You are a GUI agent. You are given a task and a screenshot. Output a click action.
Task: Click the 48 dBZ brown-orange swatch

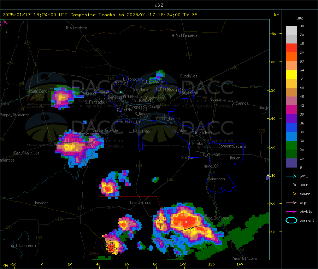[291, 92]
